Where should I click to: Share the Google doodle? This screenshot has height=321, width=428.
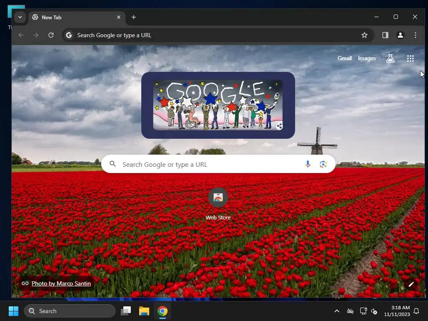(x=279, y=126)
